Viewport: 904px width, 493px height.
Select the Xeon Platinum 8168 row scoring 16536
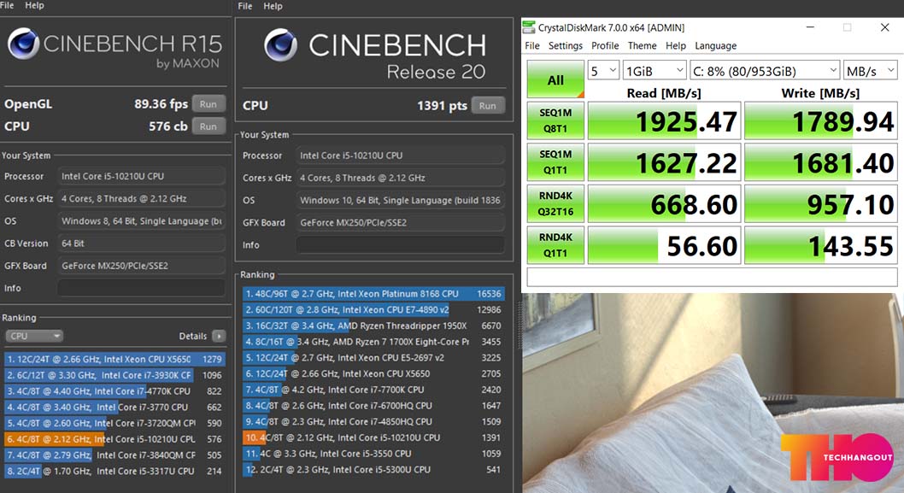pyautogui.click(x=373, y=294)
